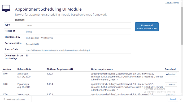Click the Appointment Scheduling UI Module heading
Screen dimensions: 183x103
pos(48,9)
